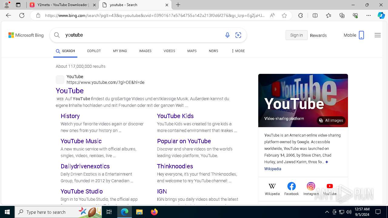Switch to COPILOT tab
This screenshot has width=388, height=218.
click(x=94, y=51)
